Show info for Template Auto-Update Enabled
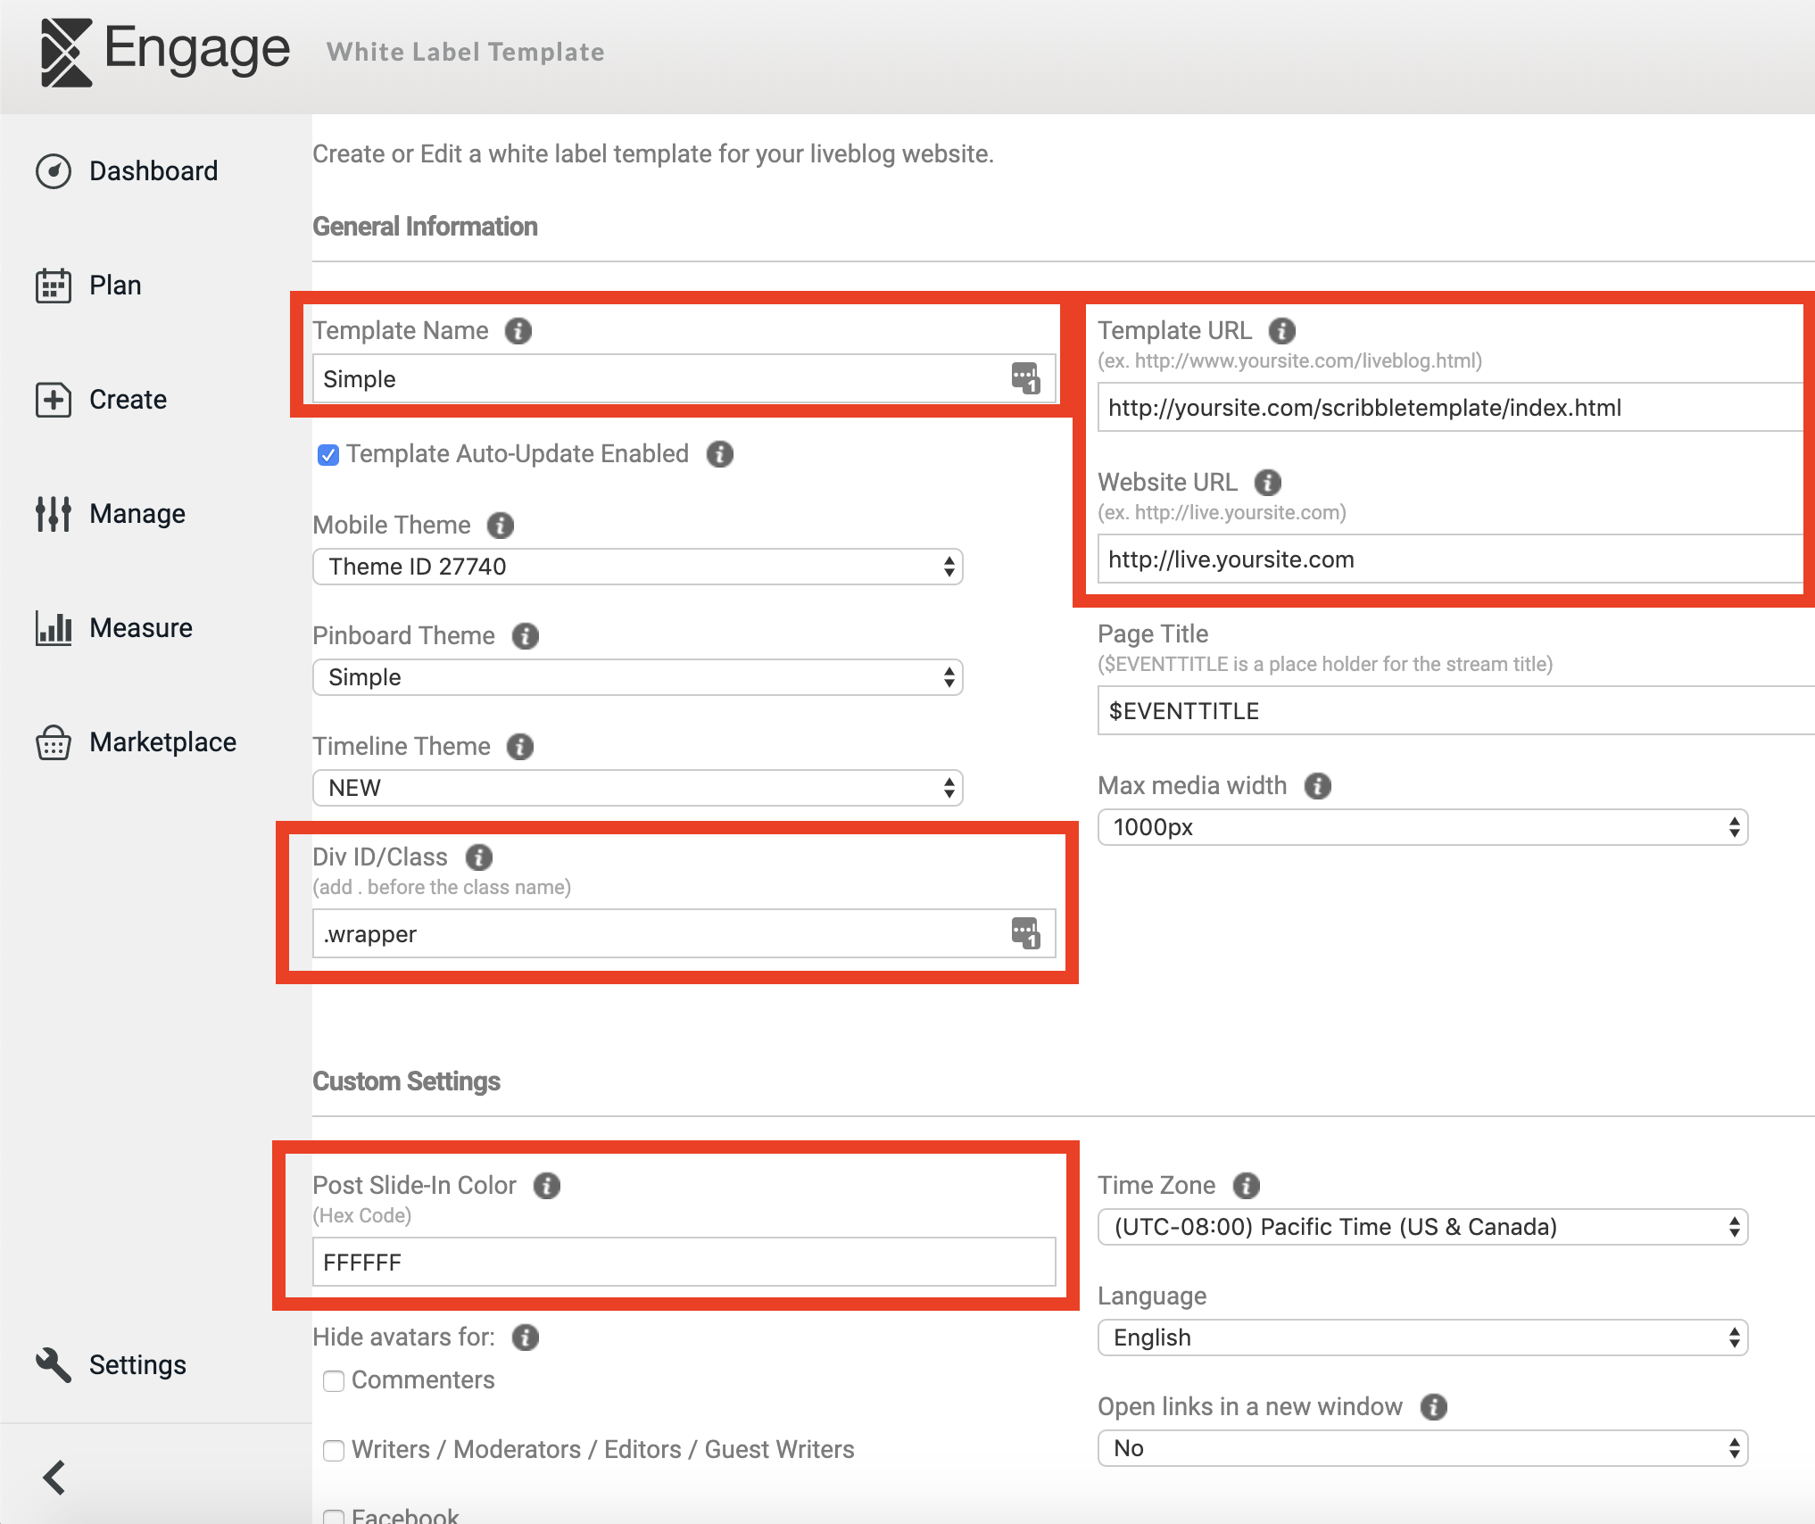Screen dimensions: 1815x1524 pos(720,454)
